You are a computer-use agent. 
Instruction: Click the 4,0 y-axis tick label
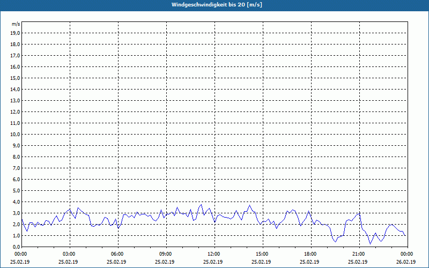[x=16, y=202]
